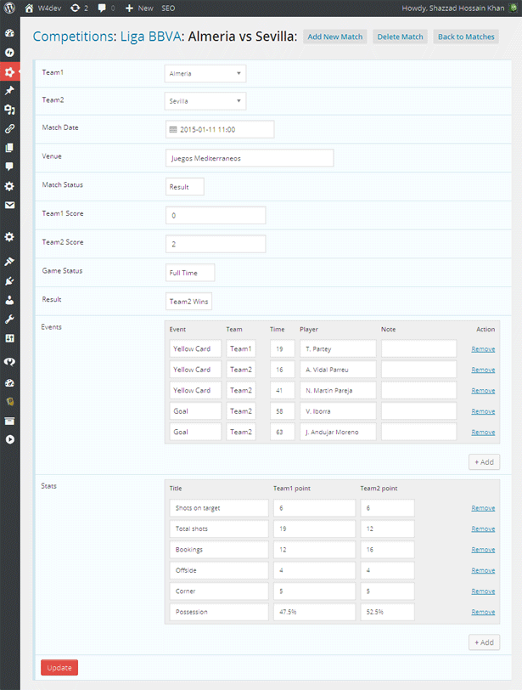Open Pages icon in sidebar
The width and height of the screenshot is (522, 690).
(x=9, y=148)
